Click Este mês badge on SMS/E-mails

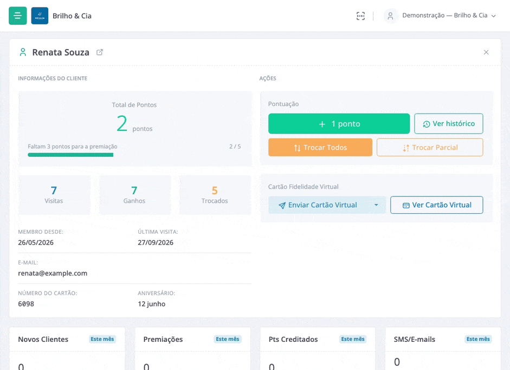pyautogui.click(x=478, y=339)
